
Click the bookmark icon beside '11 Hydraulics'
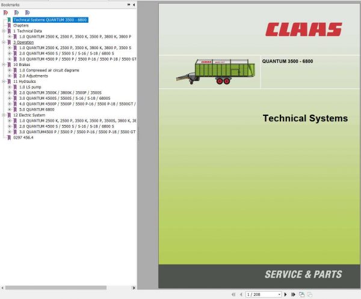click(x=9, y=82)
